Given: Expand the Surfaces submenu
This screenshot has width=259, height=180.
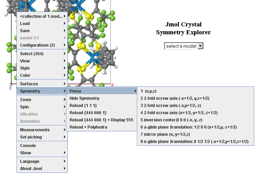Looking at the screenshot, I should click(42, 84).
